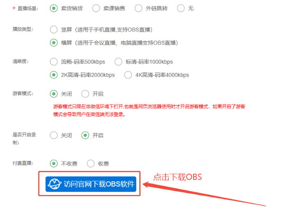Click 访问官网下载OBS软件 button
The image size is (294, 213).
(91, 184)
